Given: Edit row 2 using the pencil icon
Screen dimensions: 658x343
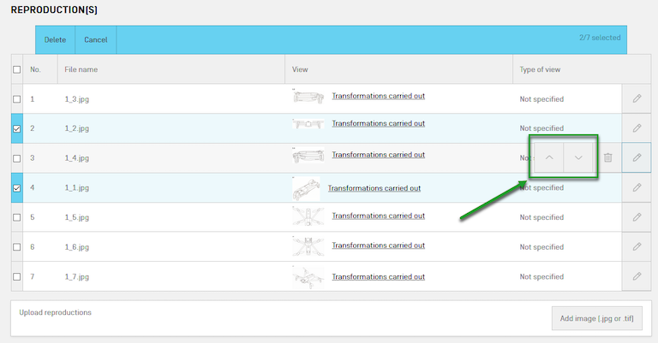Looking at the screenshot, I should 637,128.
